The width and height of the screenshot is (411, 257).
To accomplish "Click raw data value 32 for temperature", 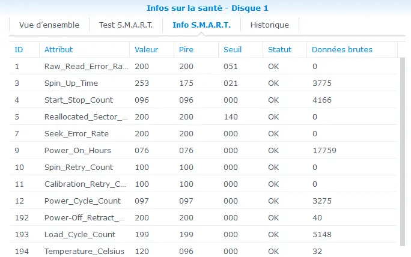I will (x=317, y=251).
